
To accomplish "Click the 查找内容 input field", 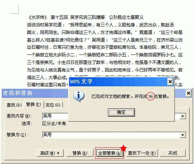I will click(x=55, y=116).
